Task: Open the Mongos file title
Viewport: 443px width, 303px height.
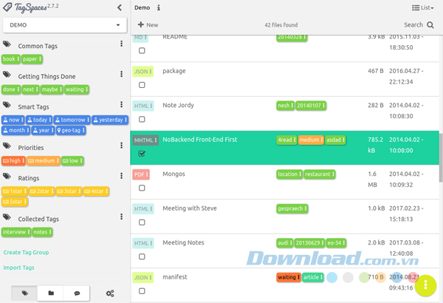Action: pyautogui.click(x=174, y=174)
